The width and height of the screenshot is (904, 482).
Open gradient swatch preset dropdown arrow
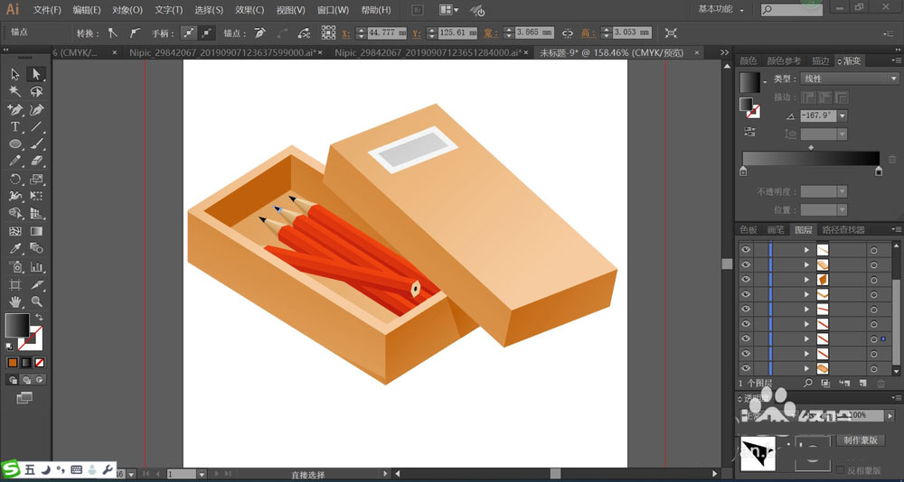[x=765, y=82]
